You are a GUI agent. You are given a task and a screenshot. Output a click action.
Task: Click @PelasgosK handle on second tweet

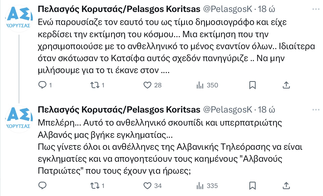pos(227,110)
